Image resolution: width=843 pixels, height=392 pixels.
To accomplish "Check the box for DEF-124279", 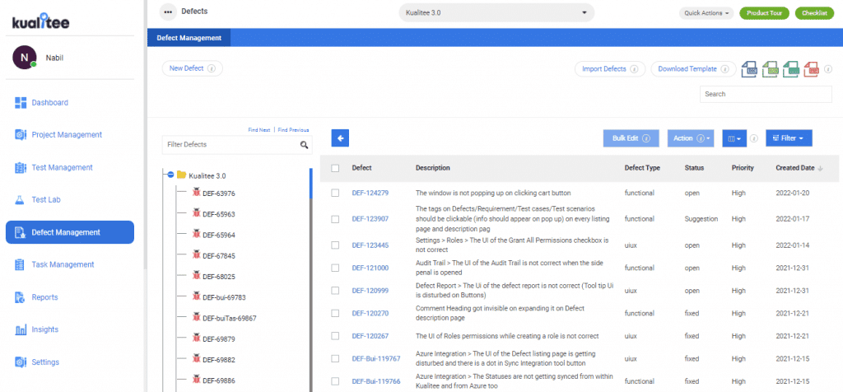I will point(336,193).
